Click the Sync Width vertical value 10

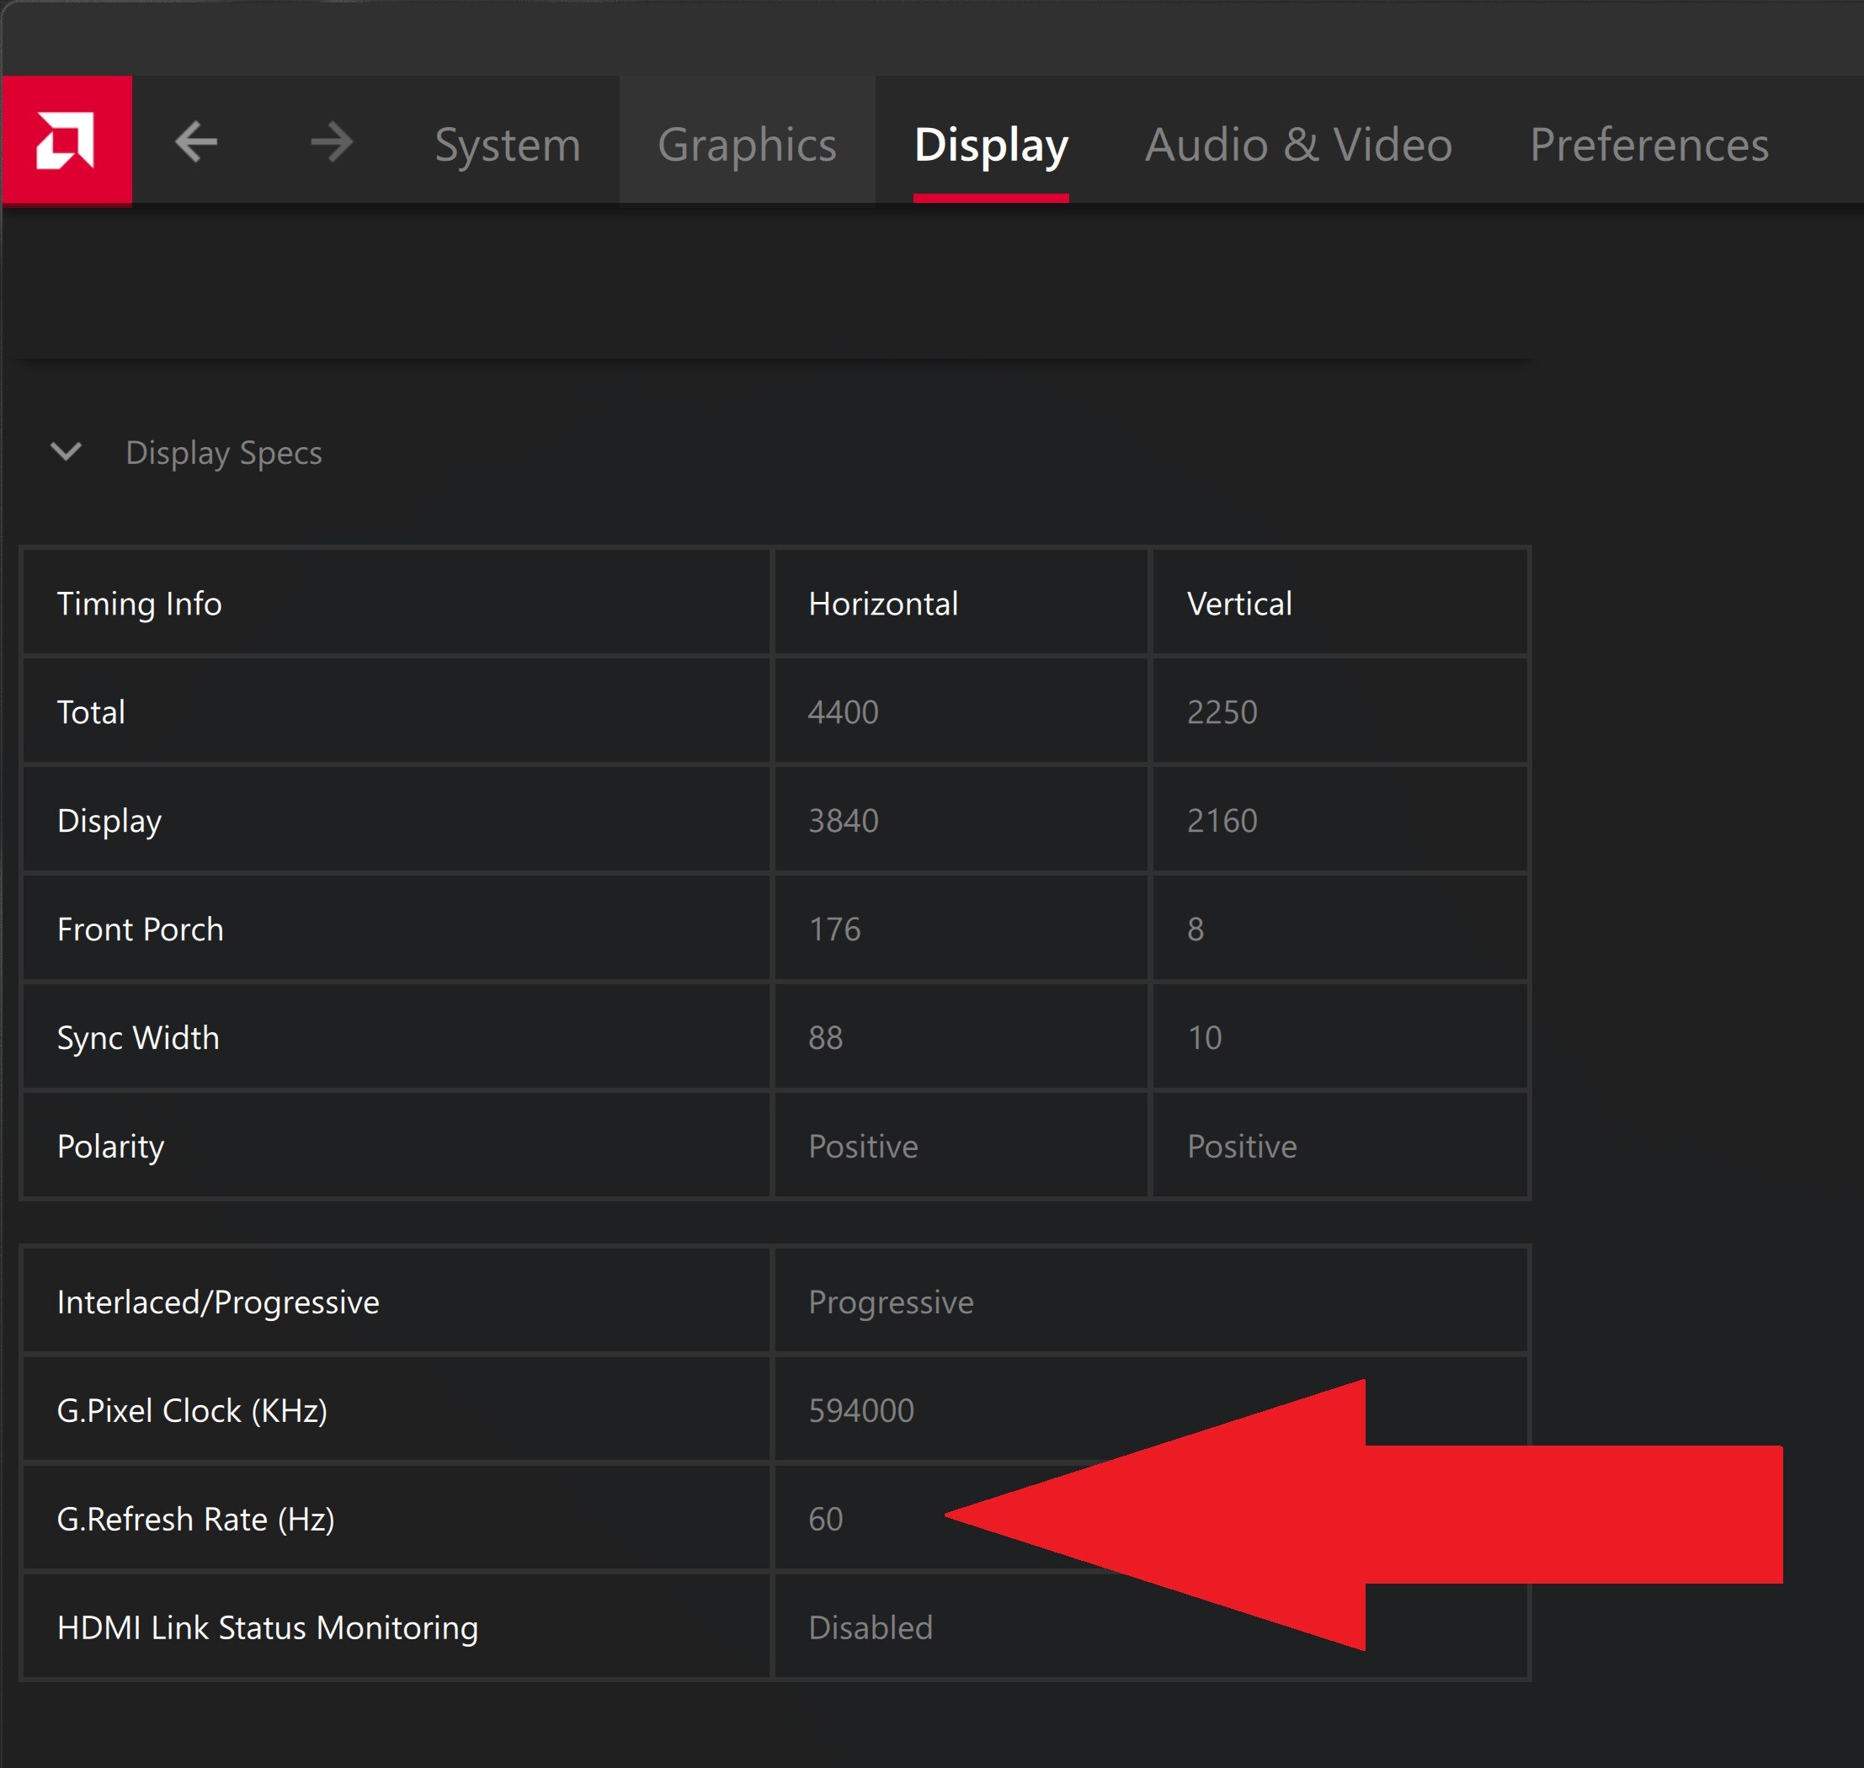pos(1203,1037)
